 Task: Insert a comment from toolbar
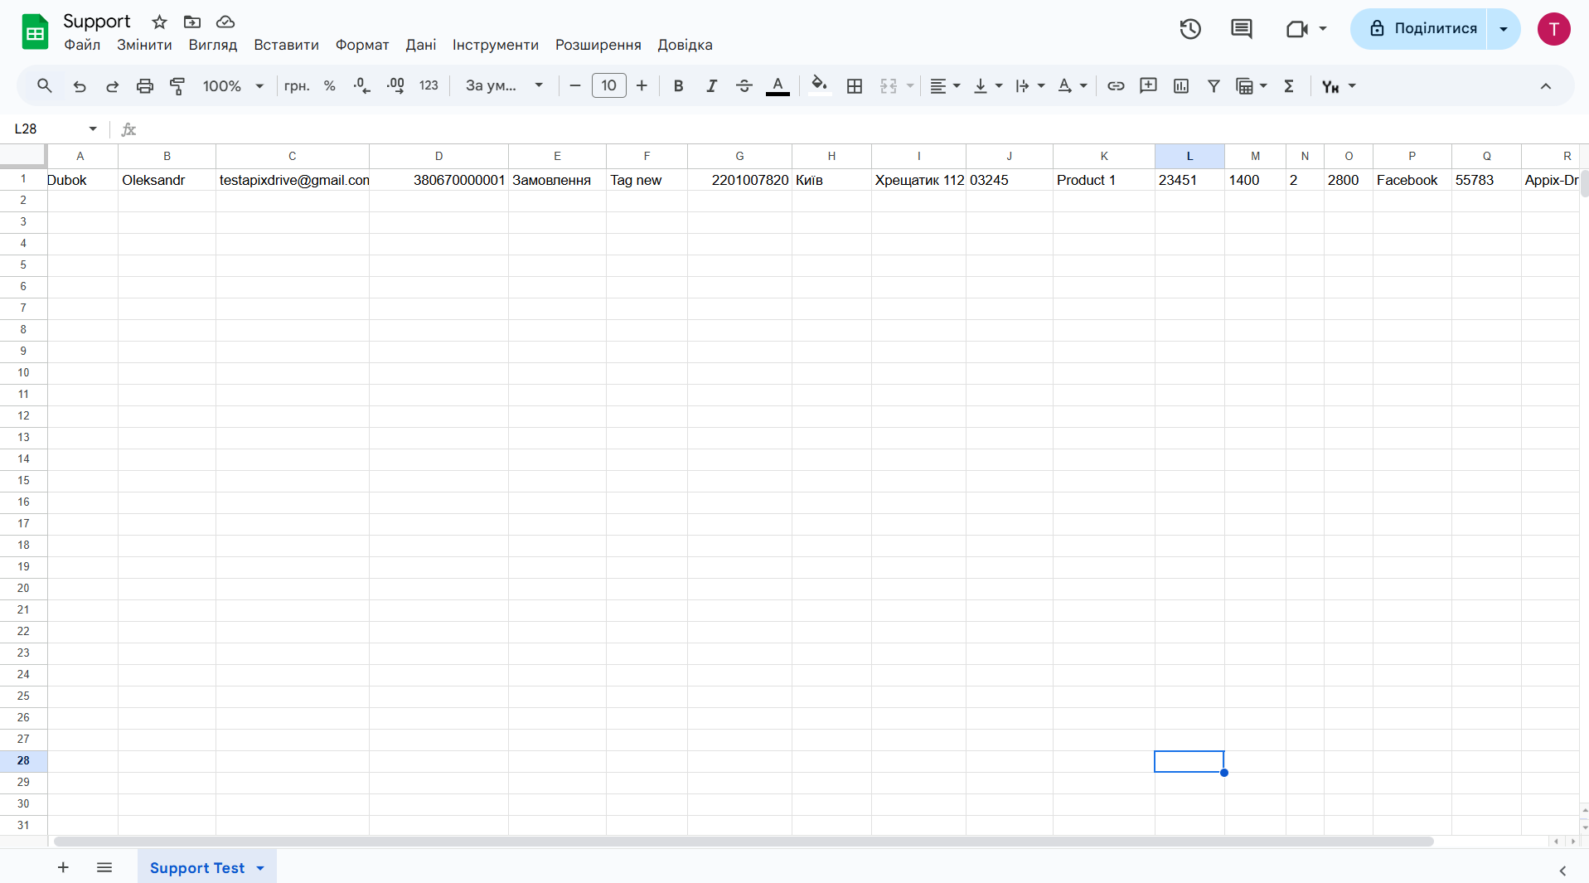point(1148,85)
